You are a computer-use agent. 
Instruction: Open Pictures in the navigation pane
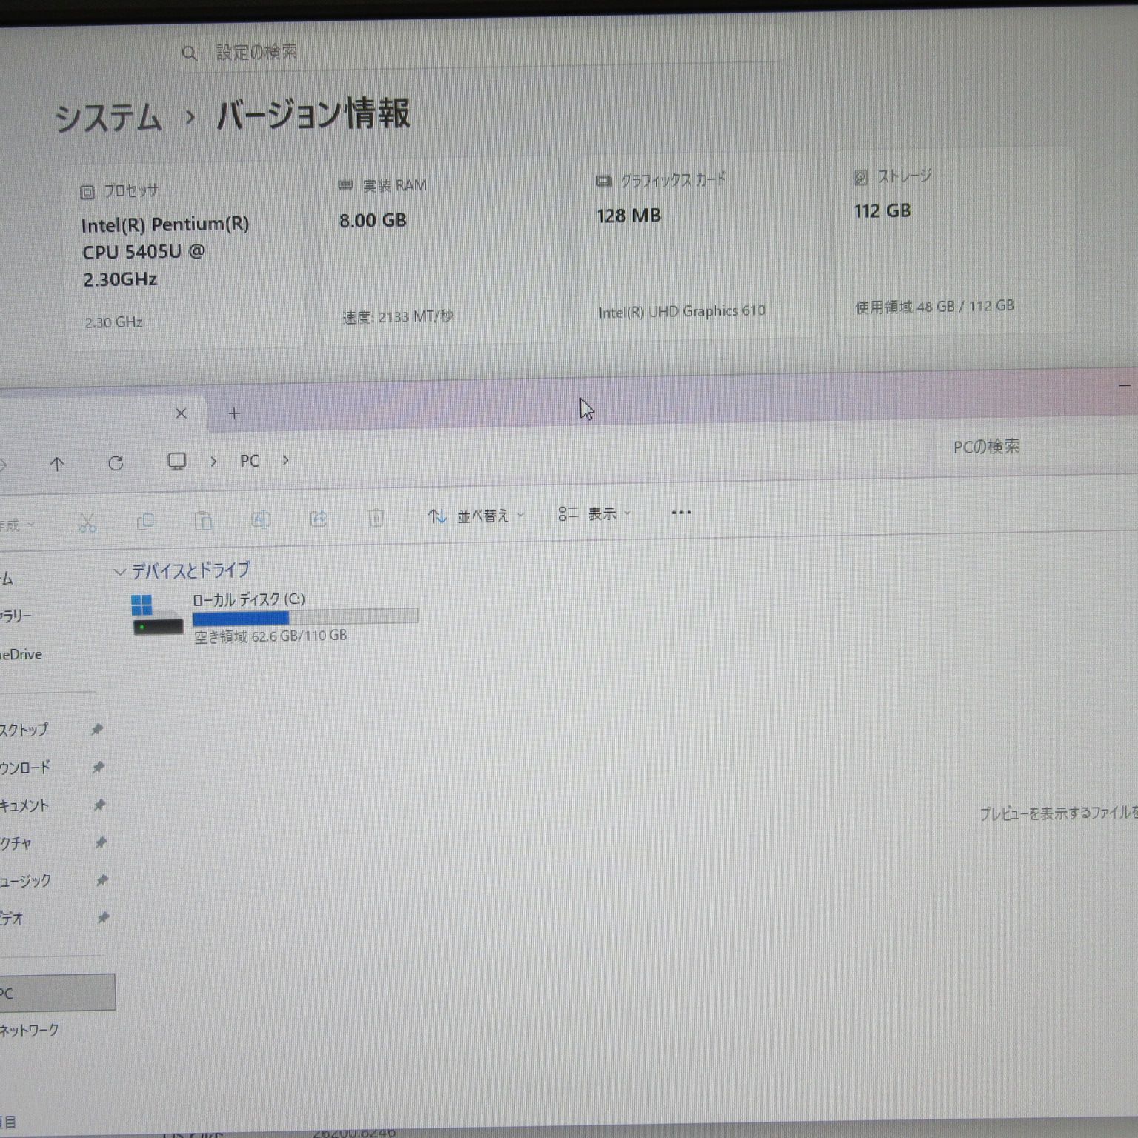coord(16,843)
